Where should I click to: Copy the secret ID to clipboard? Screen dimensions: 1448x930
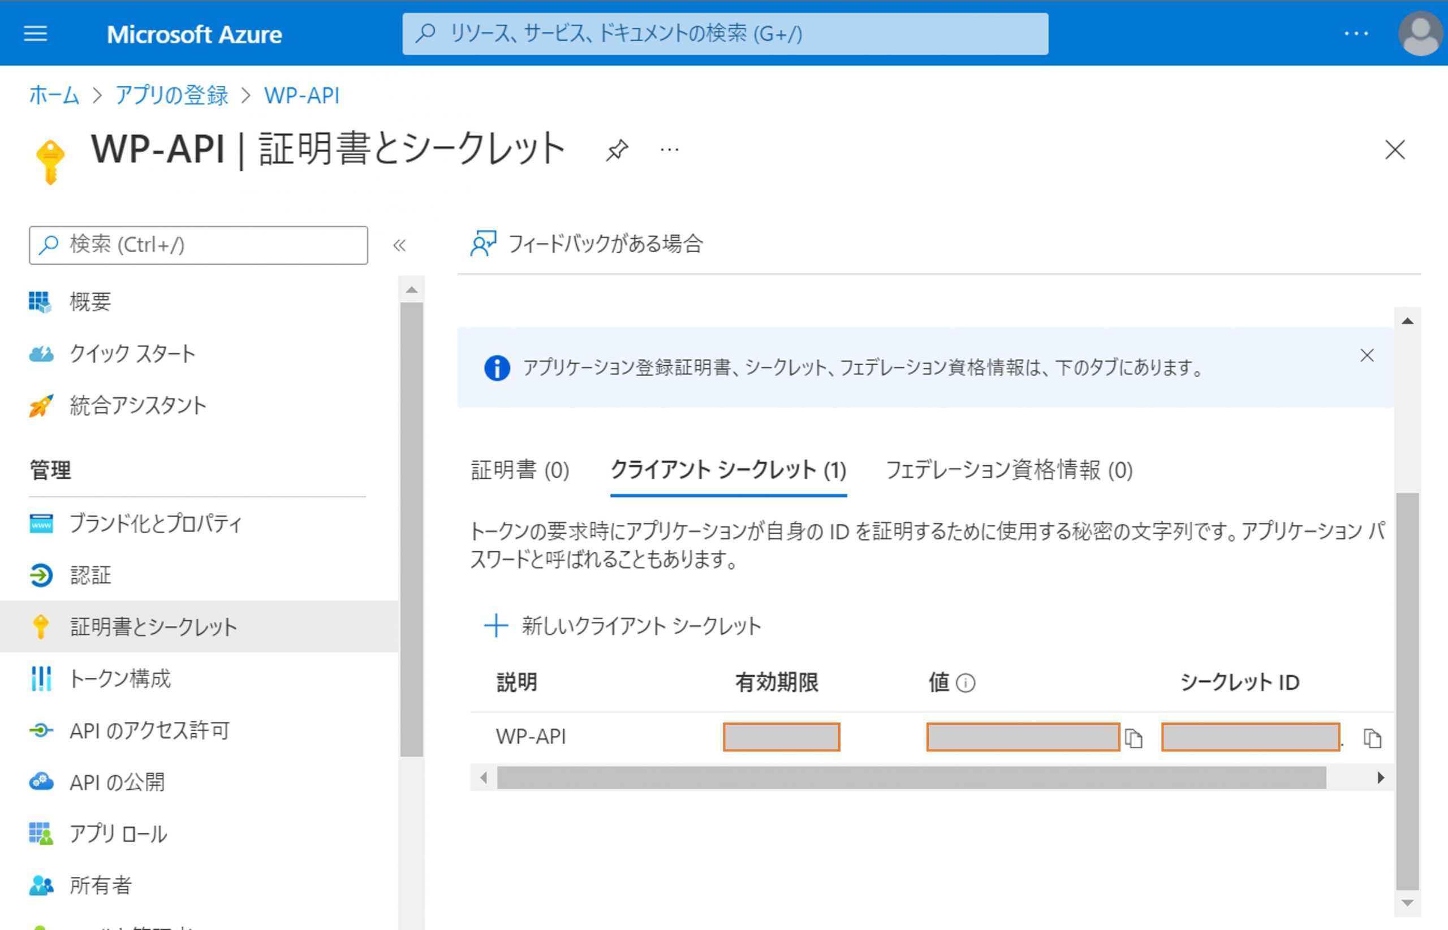[x=1372, y=738]
